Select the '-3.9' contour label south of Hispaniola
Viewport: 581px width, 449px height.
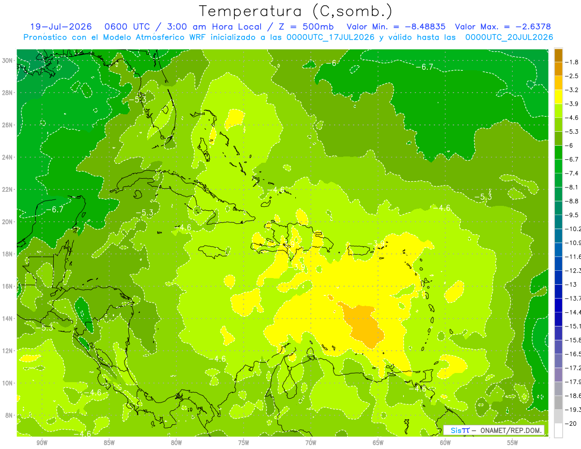coord(297,267)
